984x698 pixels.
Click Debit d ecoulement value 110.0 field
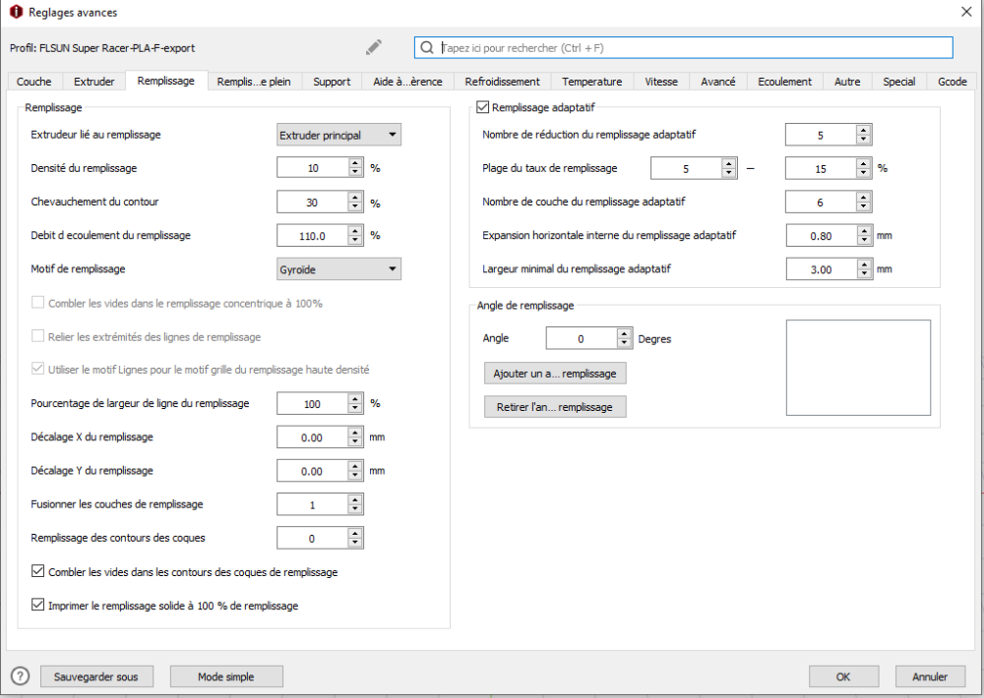click(313, 236)
